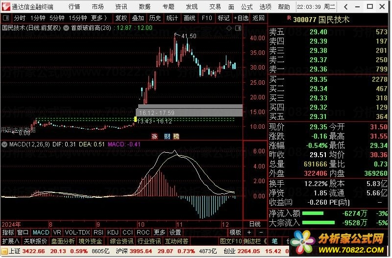The height and width of the screenshot is (258, 392).
Task: Click the 指标 tab
Action: click(8, 233)
